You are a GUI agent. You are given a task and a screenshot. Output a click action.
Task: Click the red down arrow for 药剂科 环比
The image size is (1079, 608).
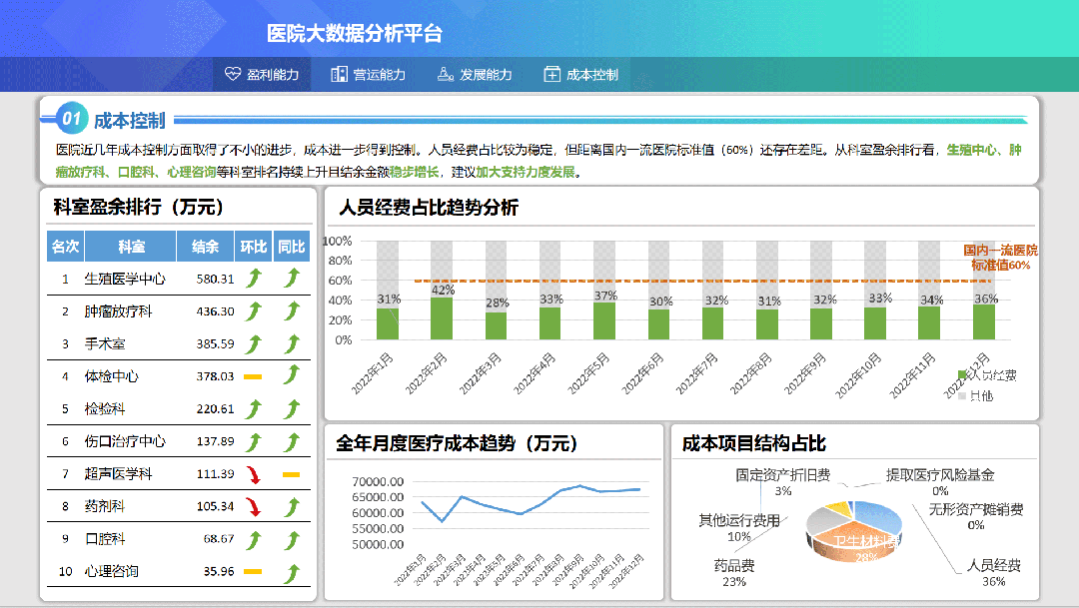coord(256,507)
